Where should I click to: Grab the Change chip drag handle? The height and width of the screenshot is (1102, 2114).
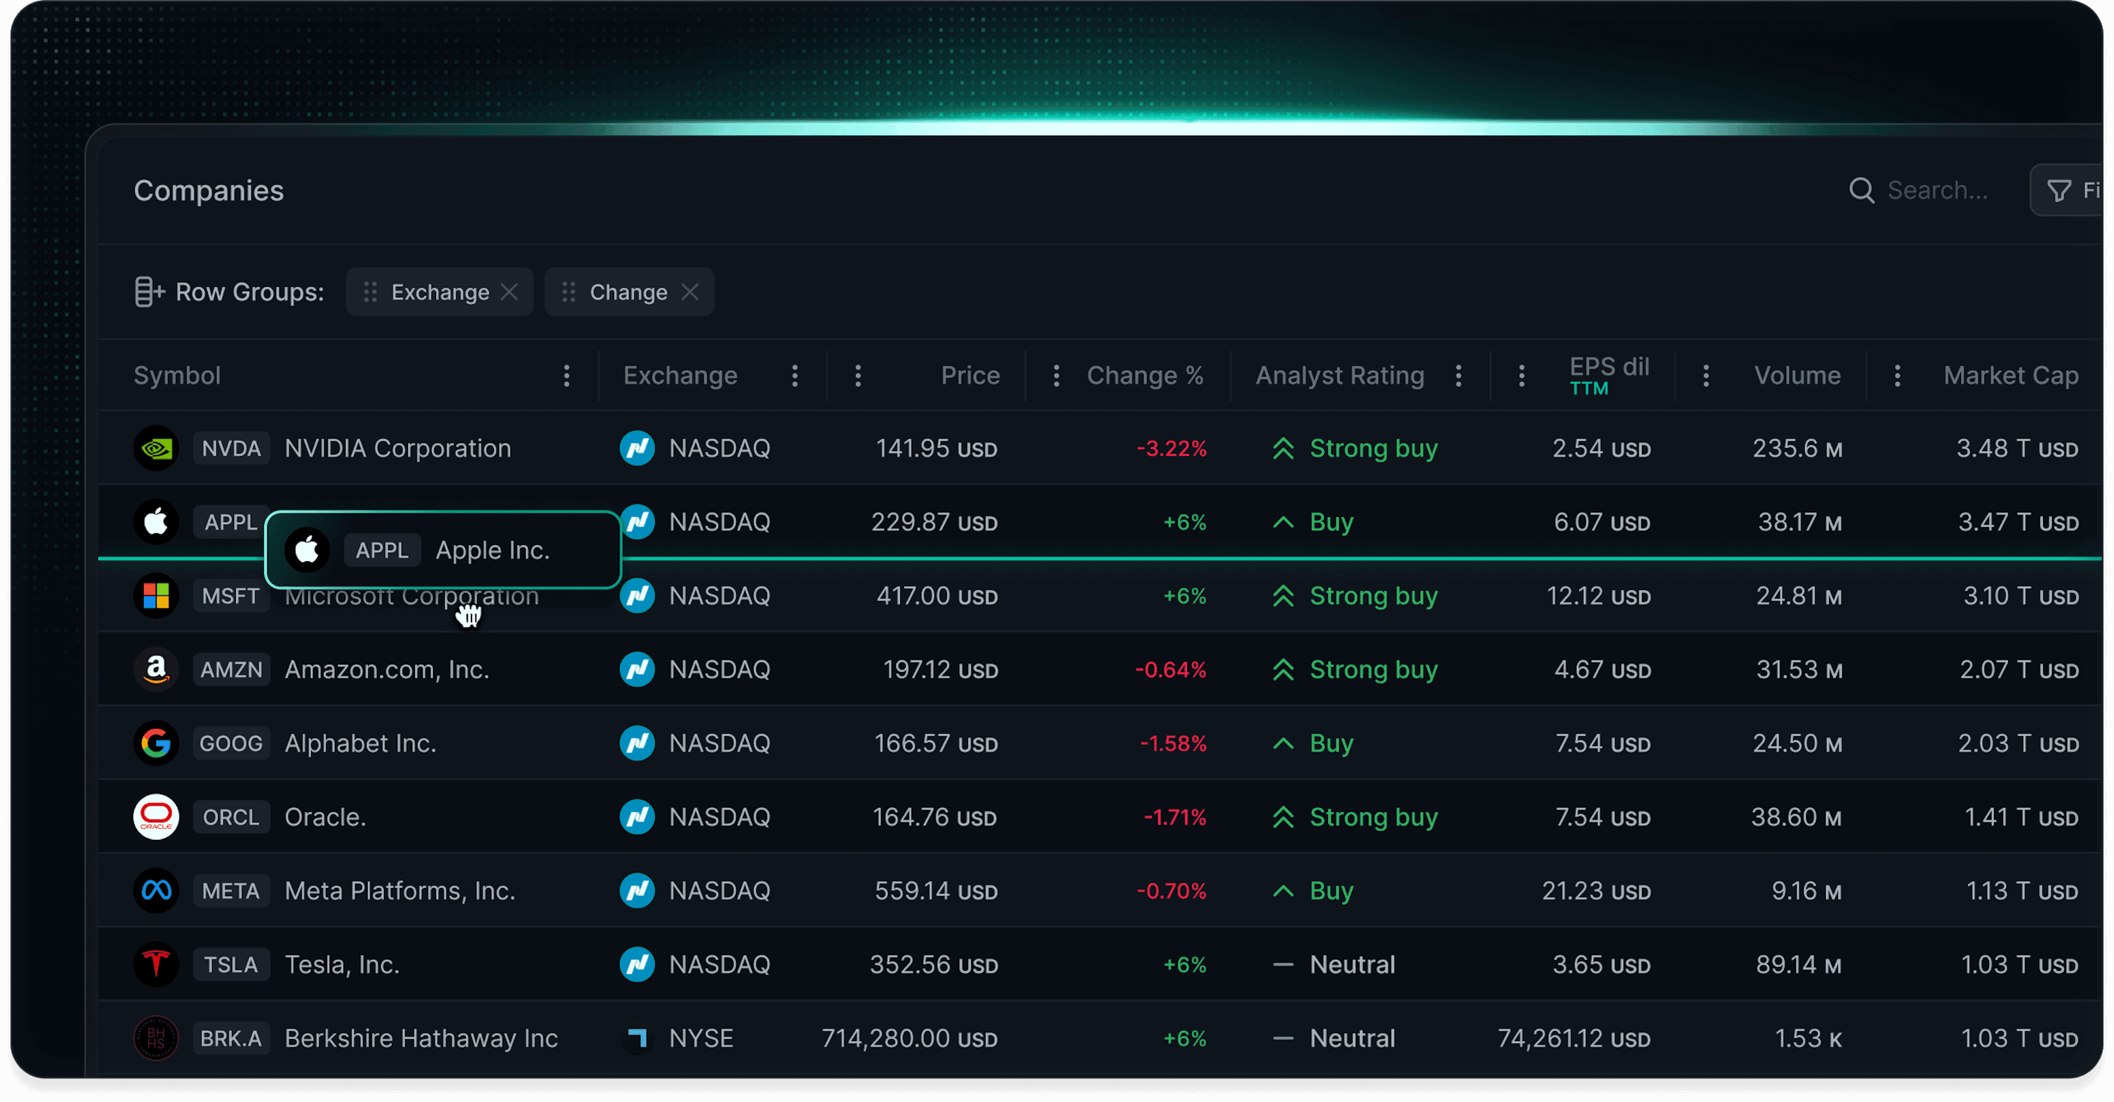coord(569,292)
